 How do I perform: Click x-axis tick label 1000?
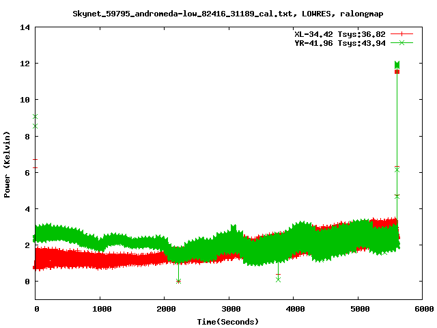pos(102,309)
